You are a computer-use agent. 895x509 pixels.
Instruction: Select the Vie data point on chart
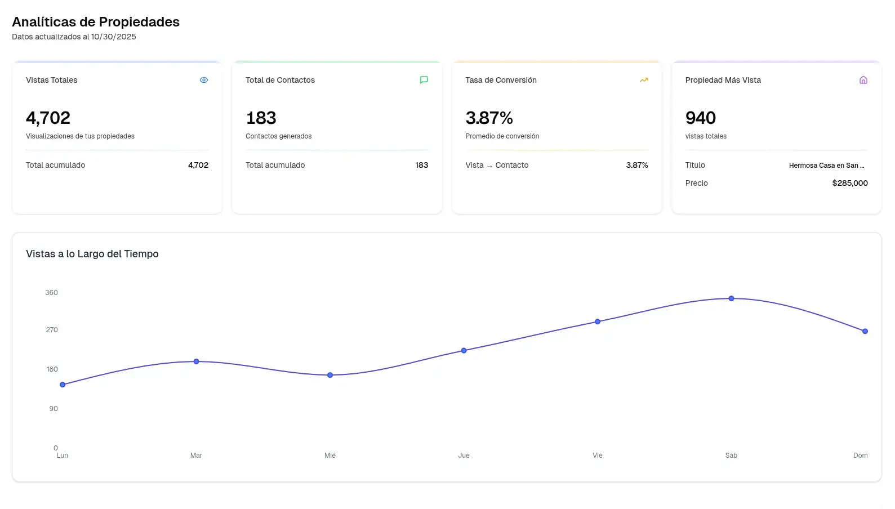click(598, 322)
